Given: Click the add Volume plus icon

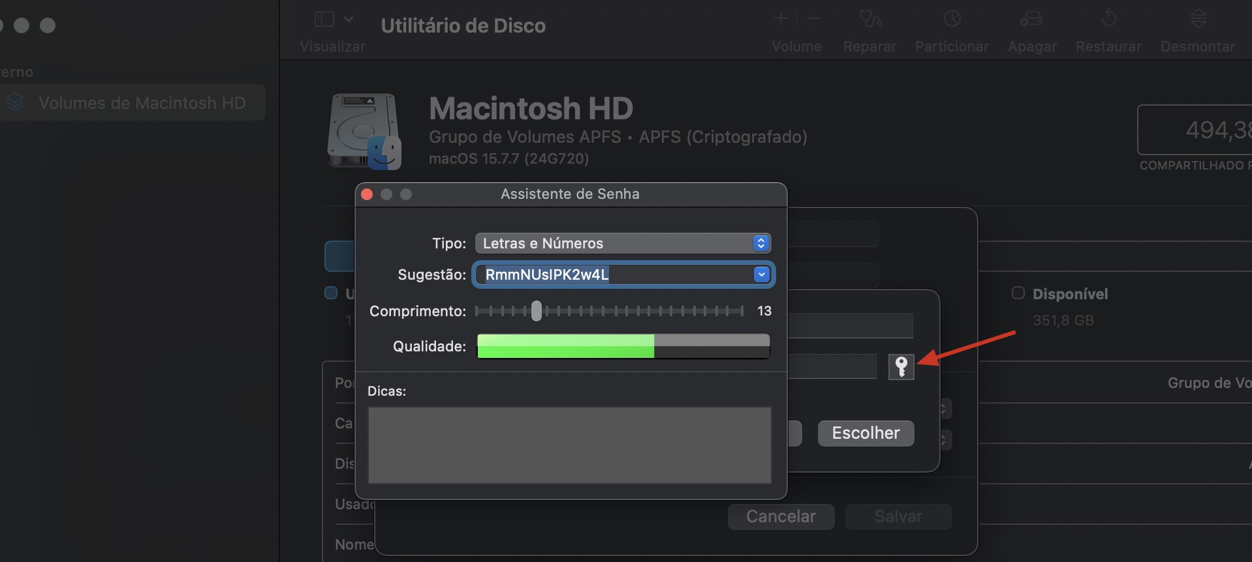Looking at the screenshot, I should click(781, 19).
